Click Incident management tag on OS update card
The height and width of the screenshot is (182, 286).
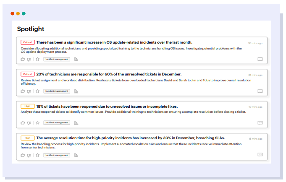(x=57, y=59)
